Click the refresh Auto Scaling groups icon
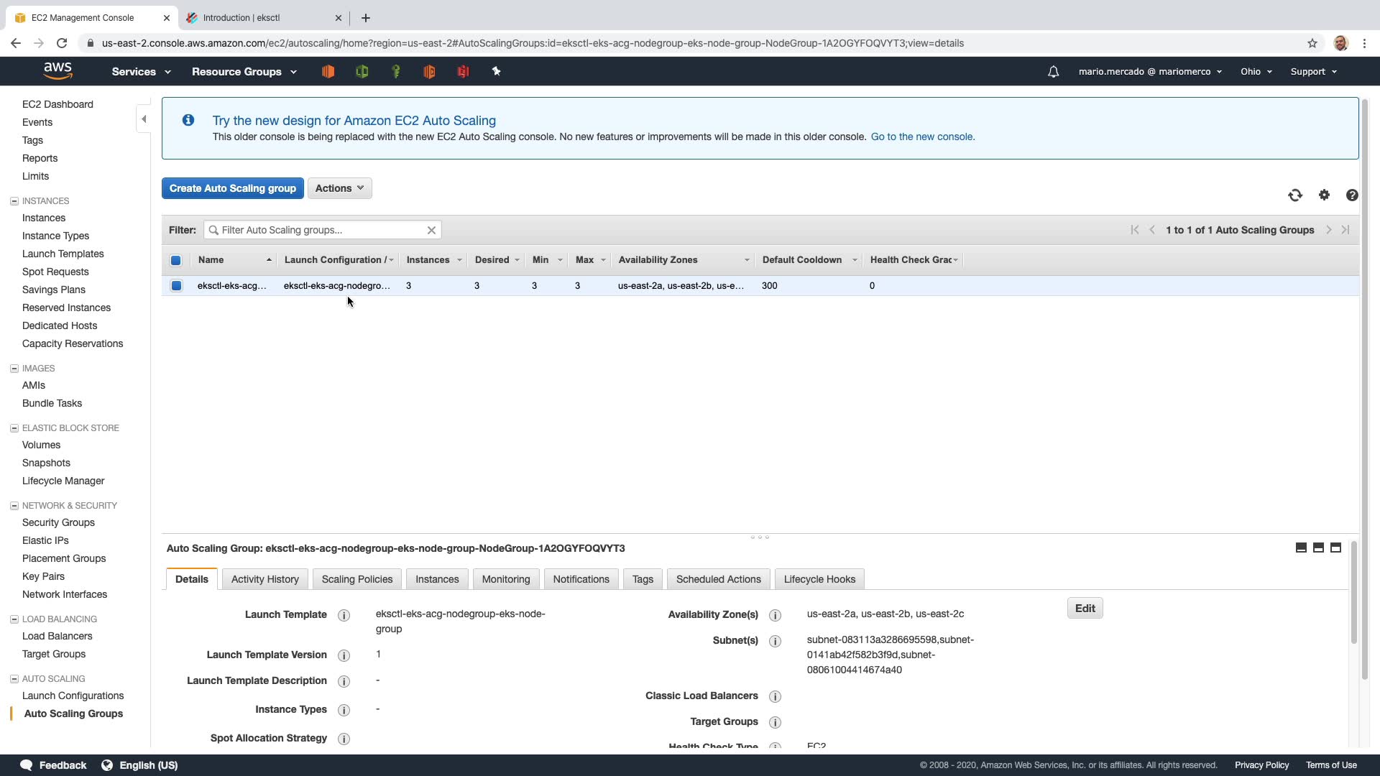 (x=1295, y=195)
